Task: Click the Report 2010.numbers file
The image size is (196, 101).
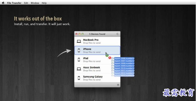Action: (x=124, y=68)
